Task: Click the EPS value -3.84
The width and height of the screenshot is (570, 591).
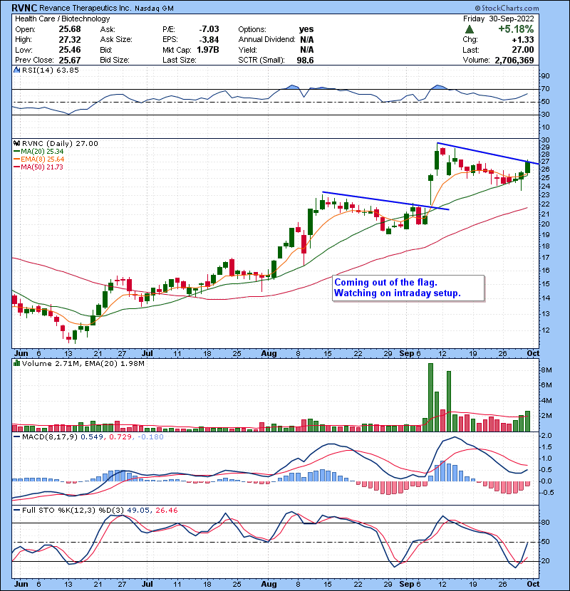Action: (209, 40)
